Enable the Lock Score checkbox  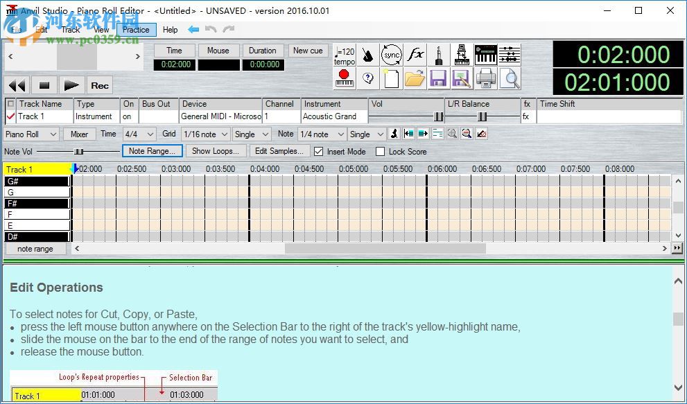(x=380, y=152)
